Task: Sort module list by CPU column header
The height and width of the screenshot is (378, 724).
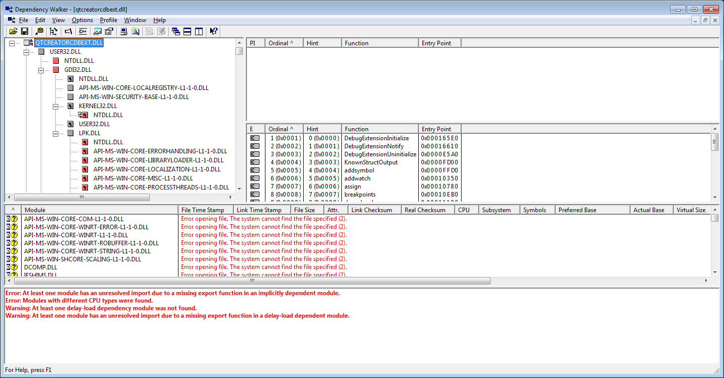Action: (x=467, y=210)
